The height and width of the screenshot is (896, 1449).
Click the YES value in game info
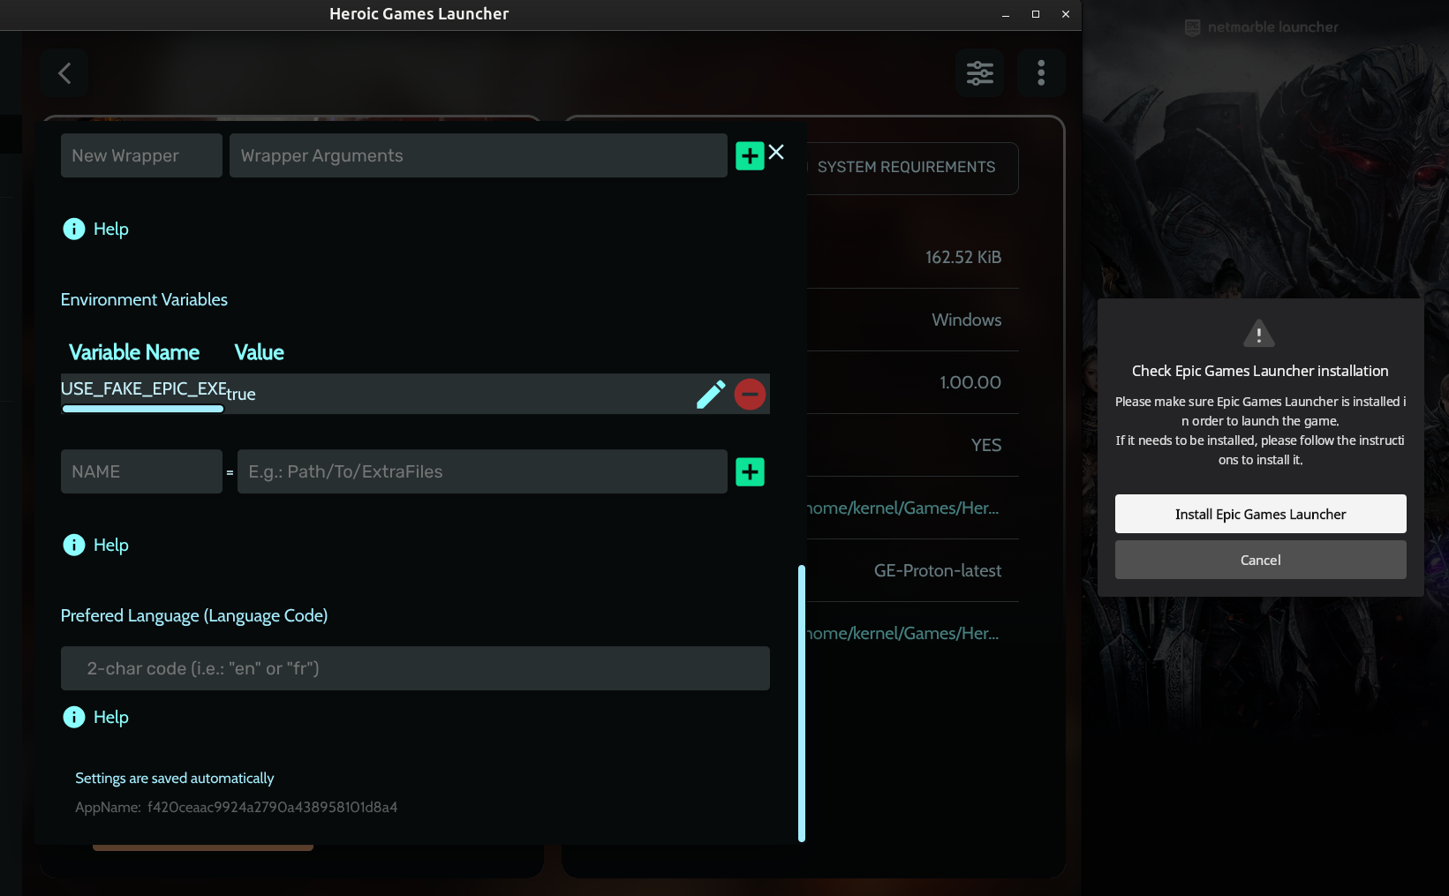[986, 446]
